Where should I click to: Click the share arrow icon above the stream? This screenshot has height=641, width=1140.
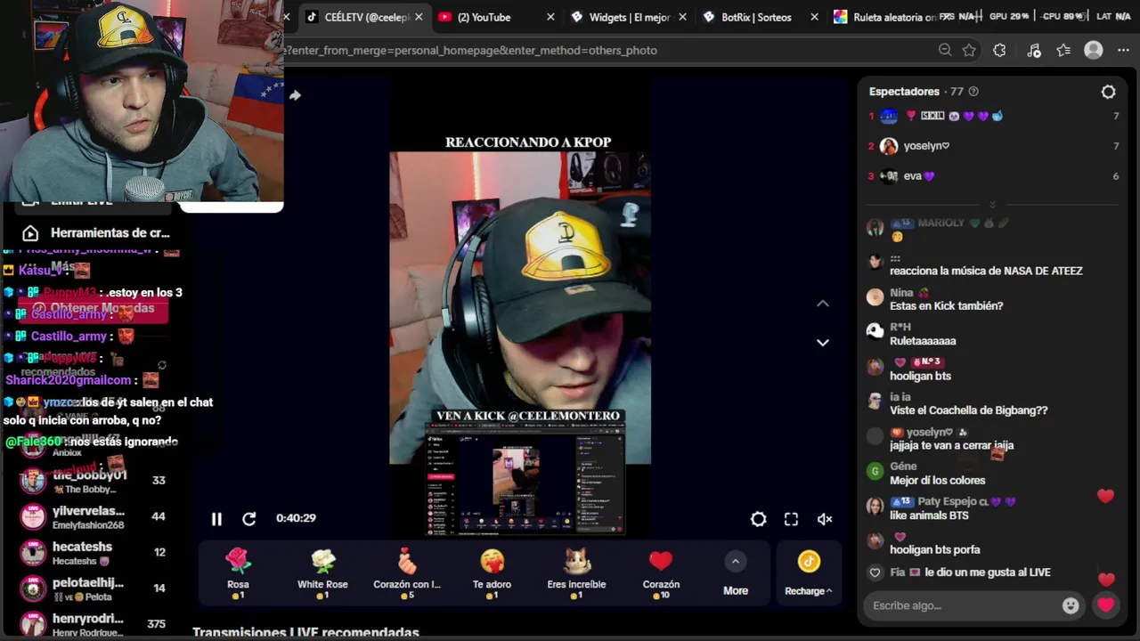click(x=295, y=95)
